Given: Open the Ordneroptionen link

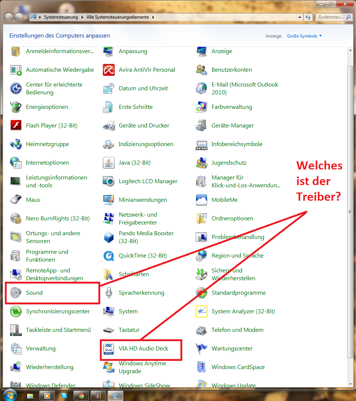Looking at the screenshot, I should tap(232, 219).
